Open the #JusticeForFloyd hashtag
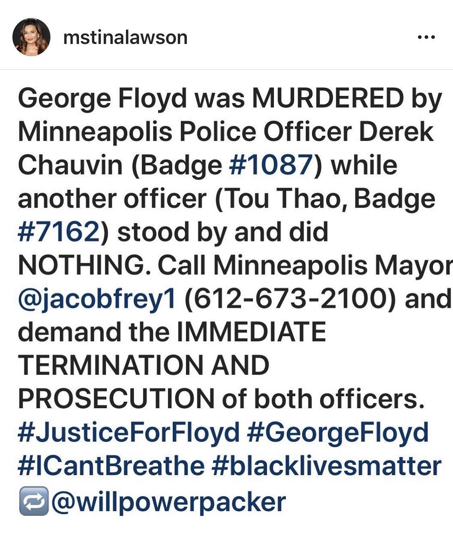This screenshot has width=453, height=534. [x=129, y=432]
